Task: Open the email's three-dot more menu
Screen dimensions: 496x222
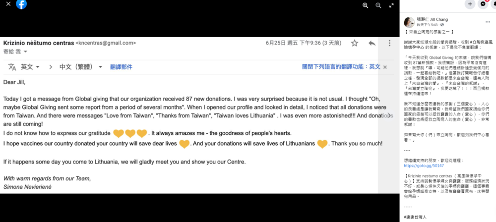Action: pyautogui.click(x=388, y=43)
